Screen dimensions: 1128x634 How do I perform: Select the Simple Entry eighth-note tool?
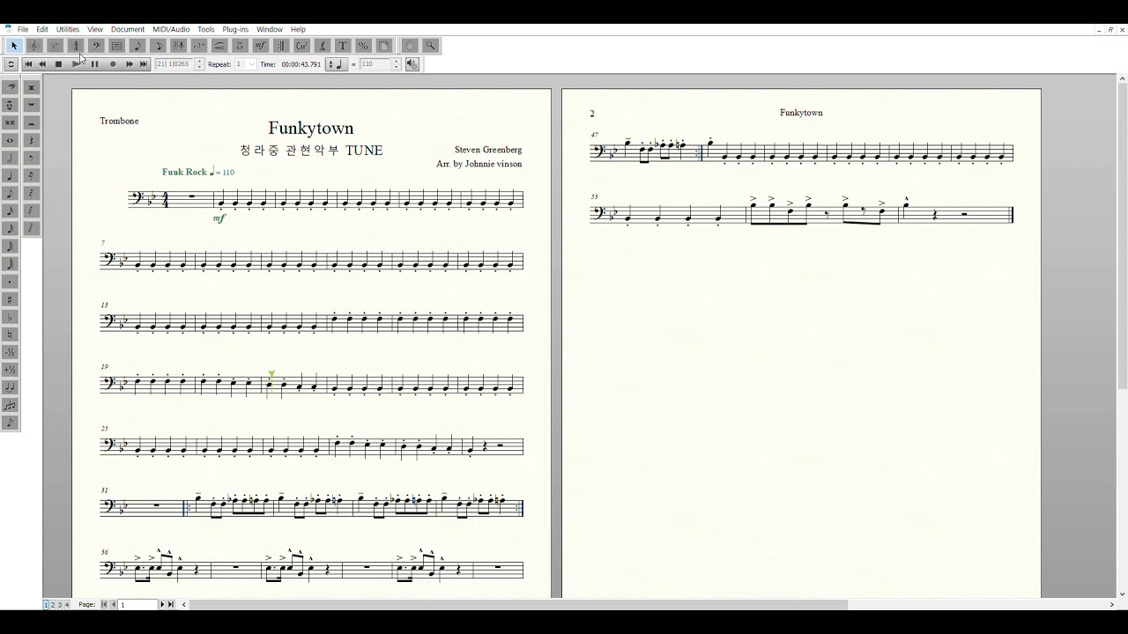137,46
